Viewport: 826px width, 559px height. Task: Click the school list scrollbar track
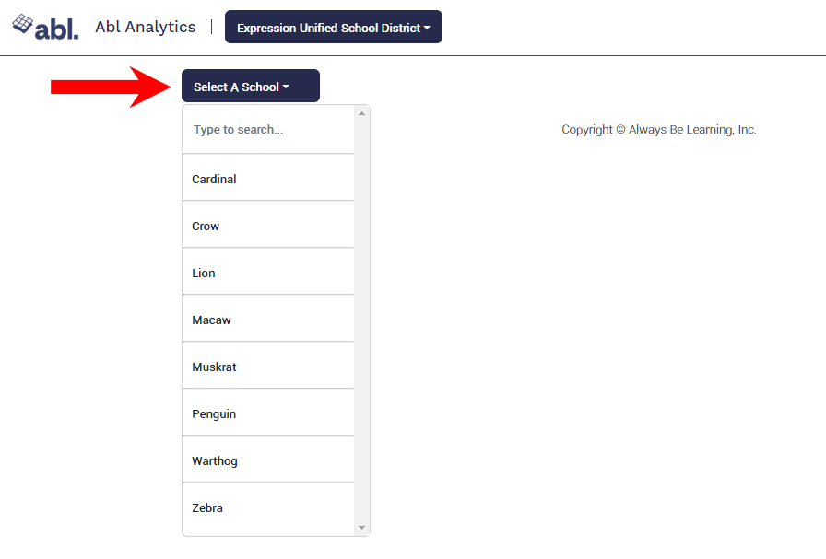point(362,322)
